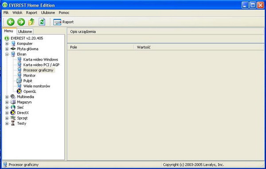Refresh the page with the refresh icon
Image resolution: width=266 pixels, height=169 pixels.
42,22
